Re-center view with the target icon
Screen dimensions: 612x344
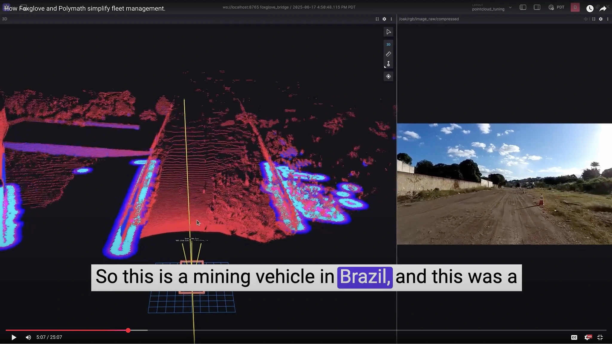coord(388,76)
